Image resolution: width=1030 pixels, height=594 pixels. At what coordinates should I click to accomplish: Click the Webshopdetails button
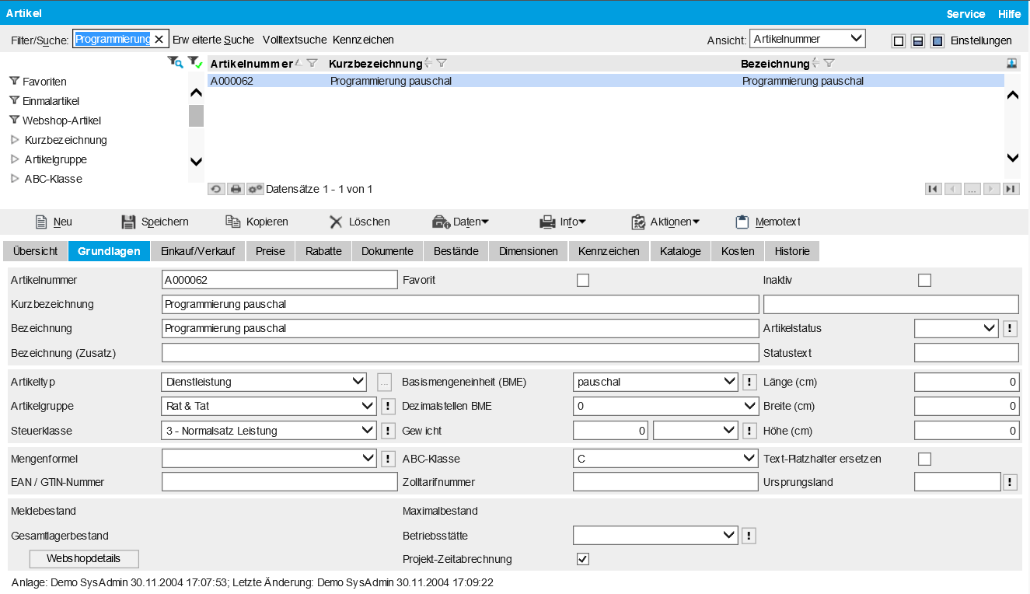pyautogui.click(x=84, y=559)
